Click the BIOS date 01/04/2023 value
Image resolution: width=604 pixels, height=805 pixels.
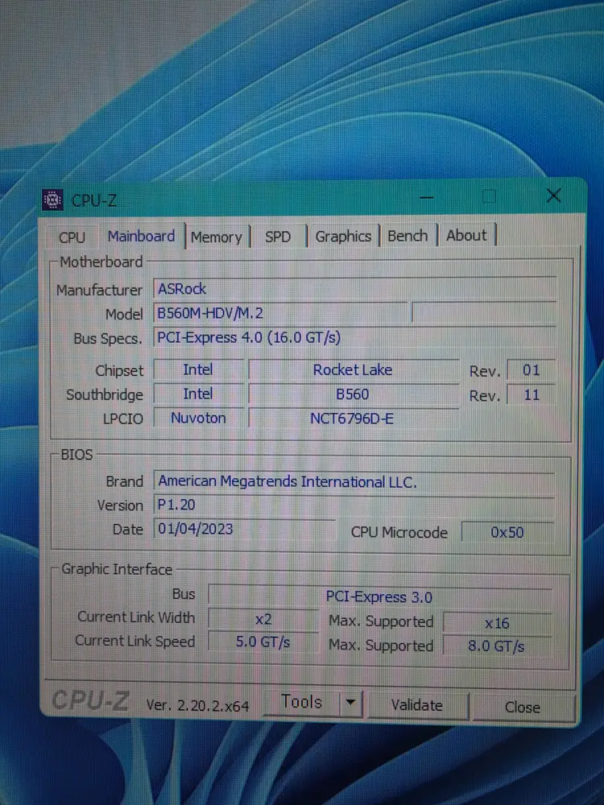pyautogui.click(x=245, y=530)
